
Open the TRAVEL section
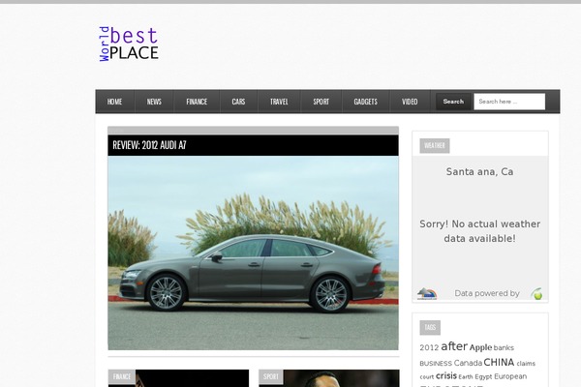pyautogui.click(x=279, y=102)
